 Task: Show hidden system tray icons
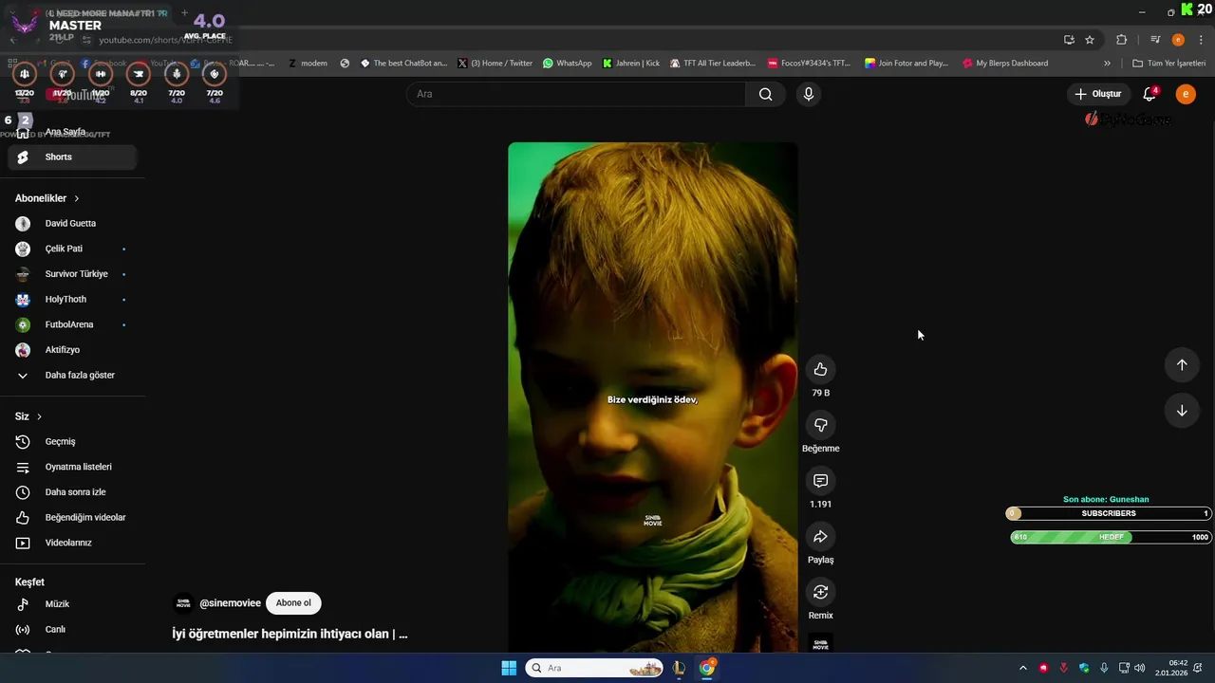[x=1022, y=668]
